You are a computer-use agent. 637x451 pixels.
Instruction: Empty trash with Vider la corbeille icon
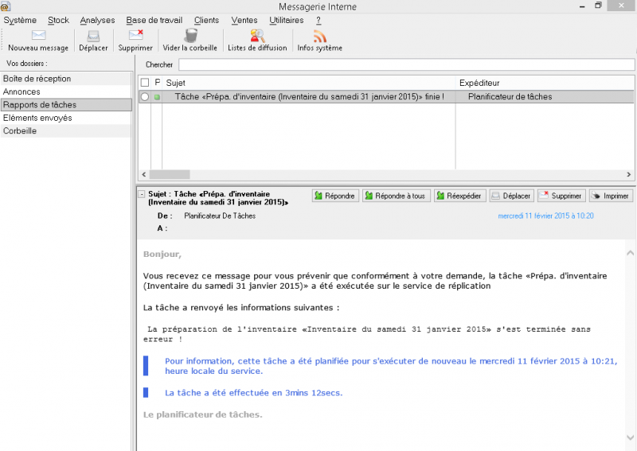190,35
